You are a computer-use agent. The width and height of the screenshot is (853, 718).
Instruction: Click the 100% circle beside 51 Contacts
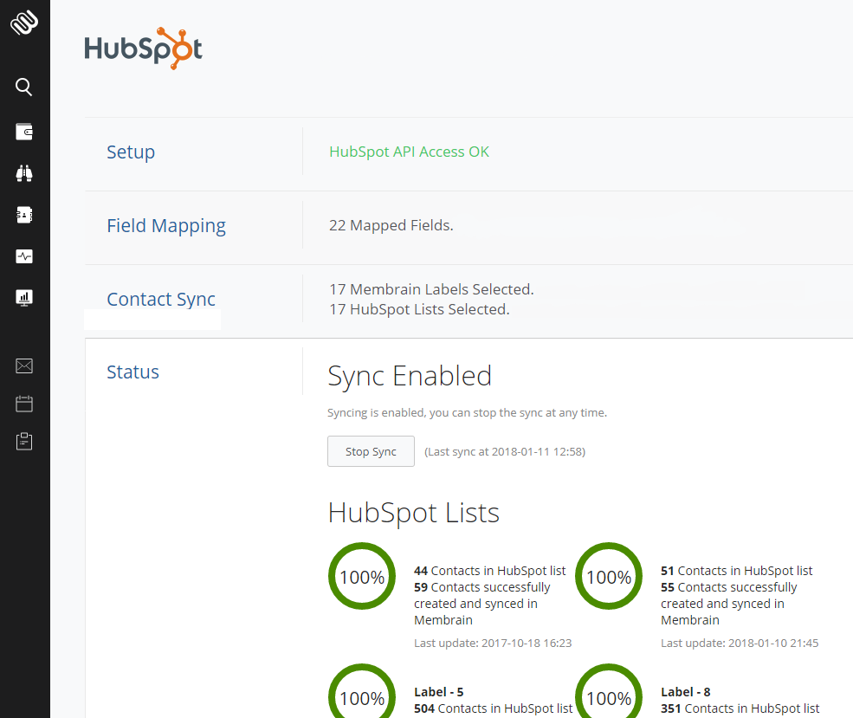(x=609, y=576)
